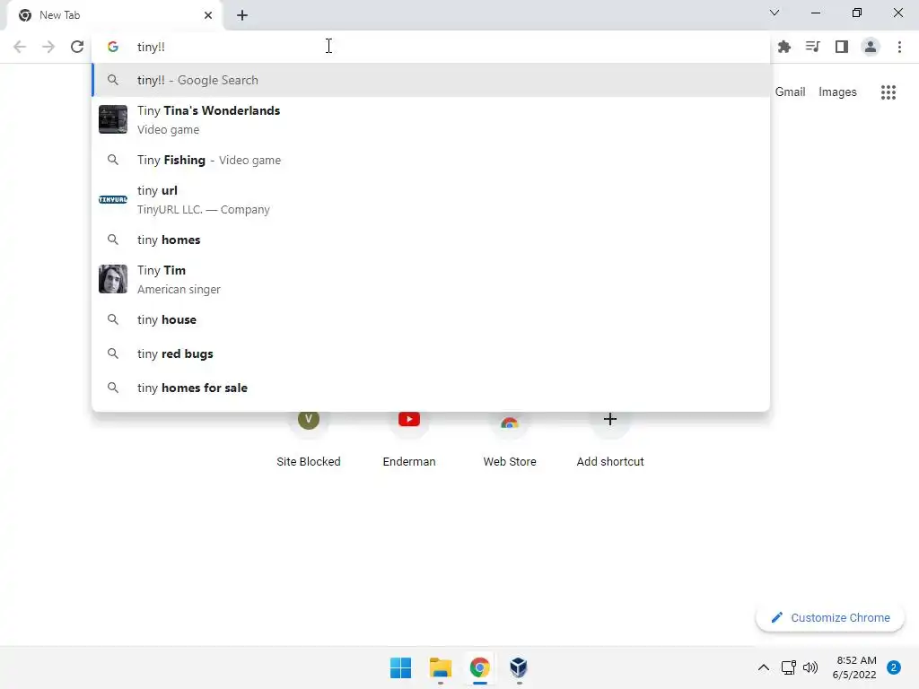Select the New Tab tab
The image size is (919, 689).
(x=115, y=15)
